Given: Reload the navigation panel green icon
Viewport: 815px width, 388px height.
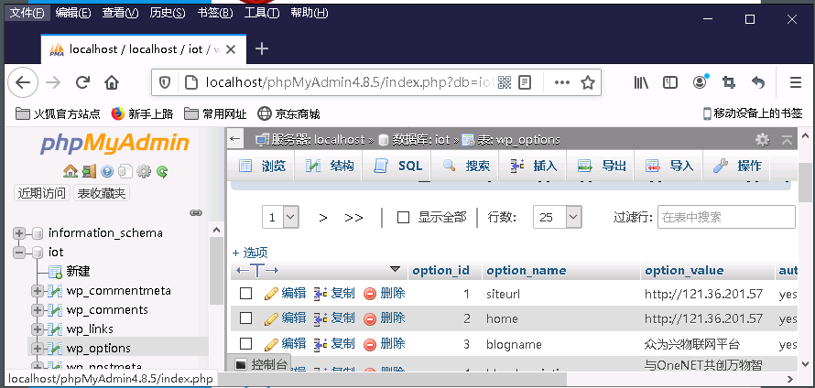Looking at the screenshot, I should click(x=162, y=171).
